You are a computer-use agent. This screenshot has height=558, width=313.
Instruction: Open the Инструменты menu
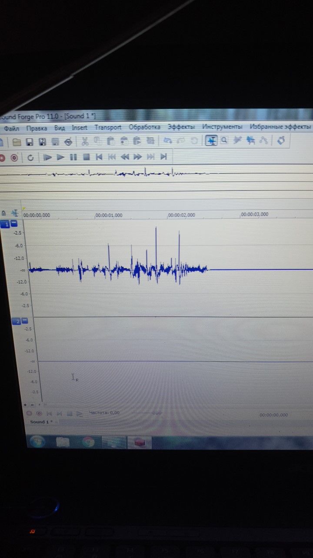(x=222, y=127)
